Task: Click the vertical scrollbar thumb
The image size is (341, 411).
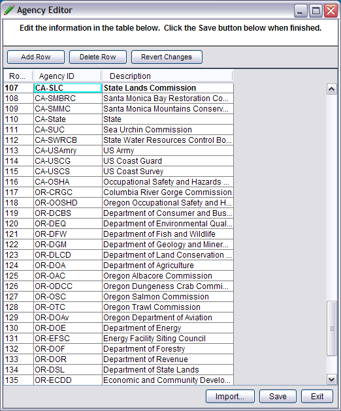Action: click(x=332, y=328)
